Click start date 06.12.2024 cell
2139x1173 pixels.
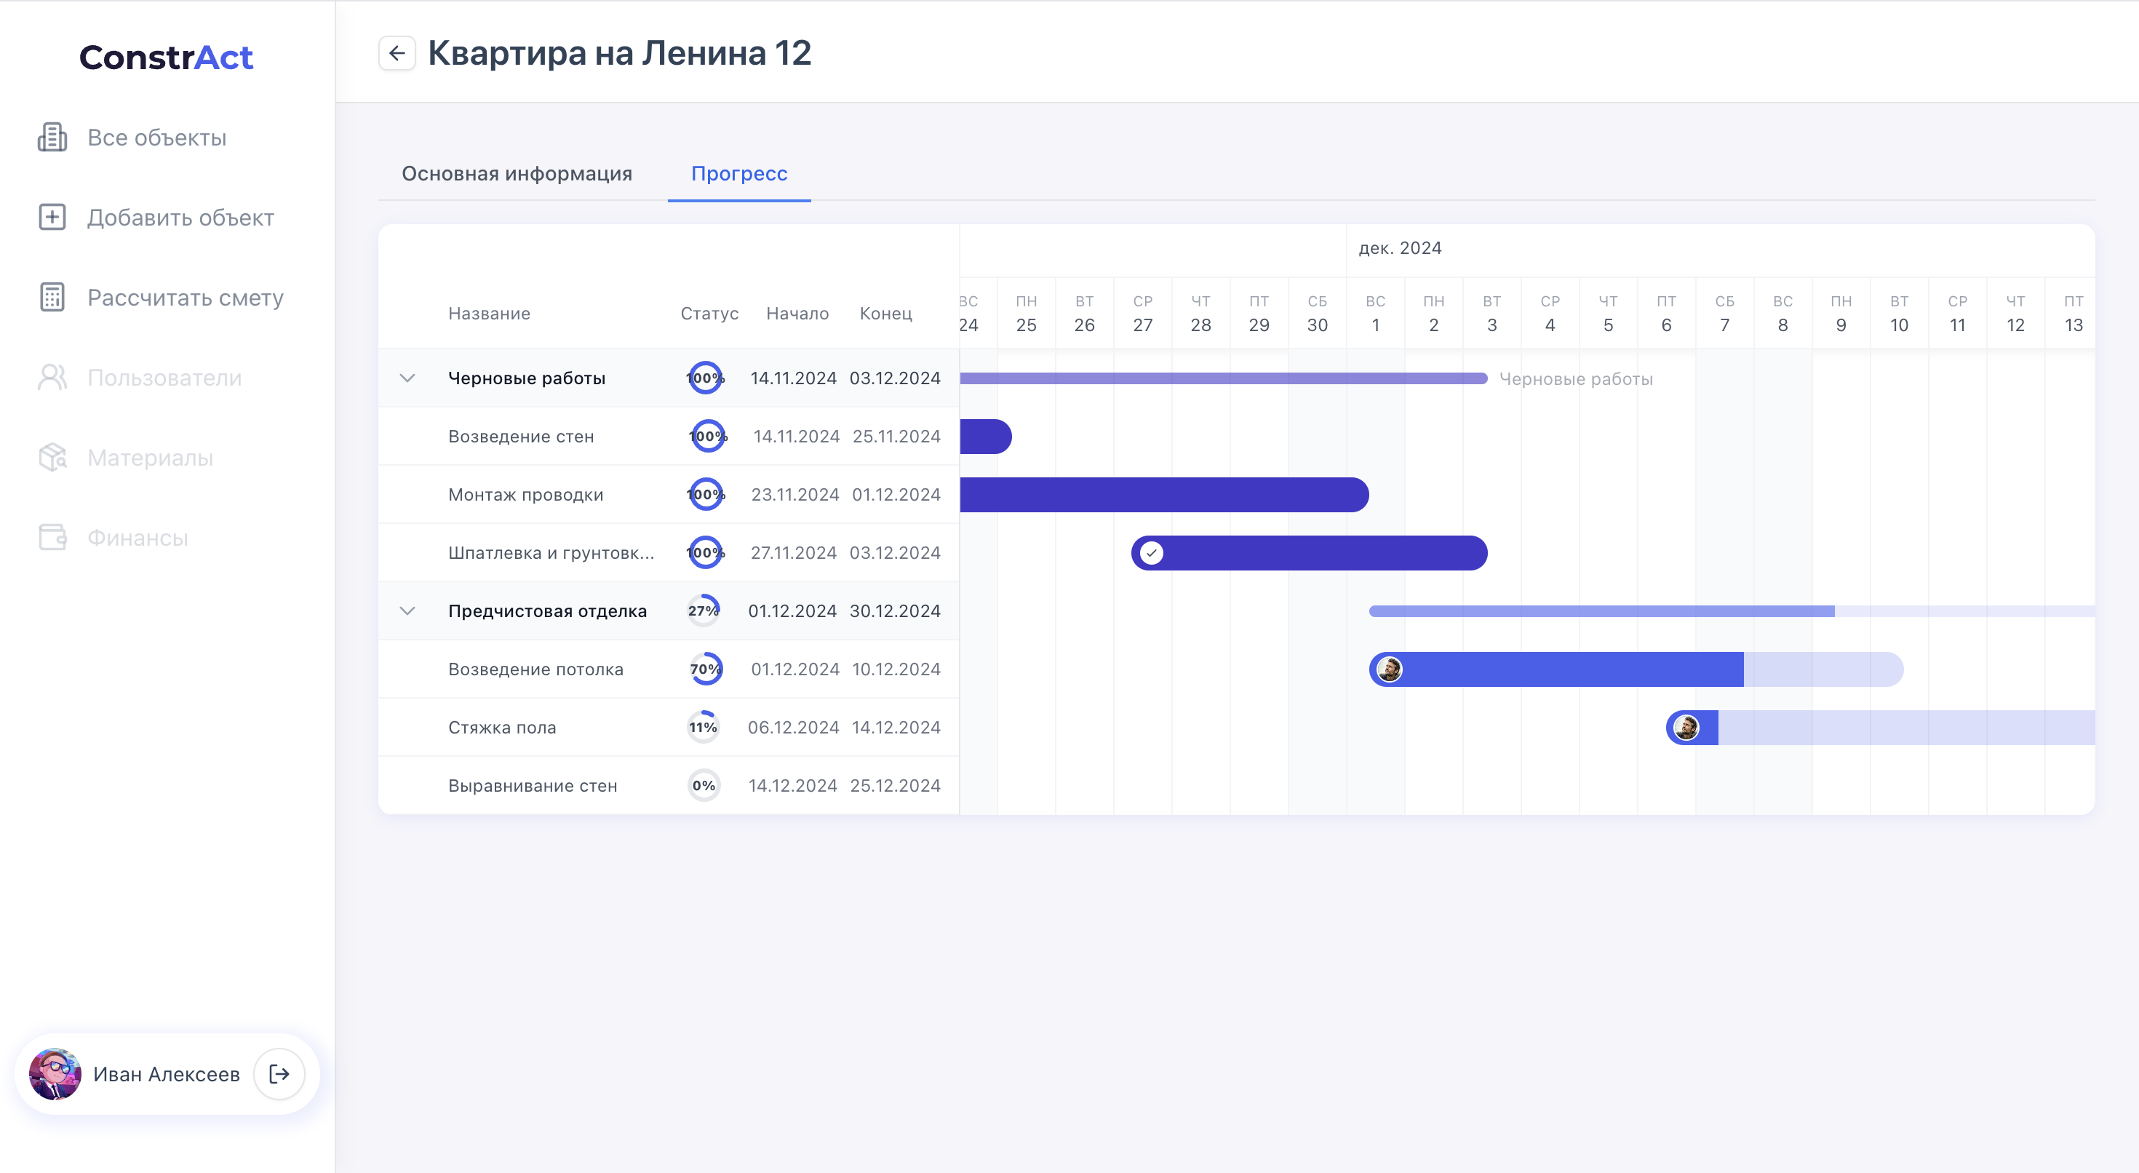pyautogui.click(x=794, y=727)
